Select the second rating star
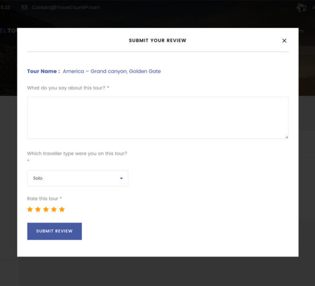The height and width of the screenshot is (286, 315). click(38, 209)
